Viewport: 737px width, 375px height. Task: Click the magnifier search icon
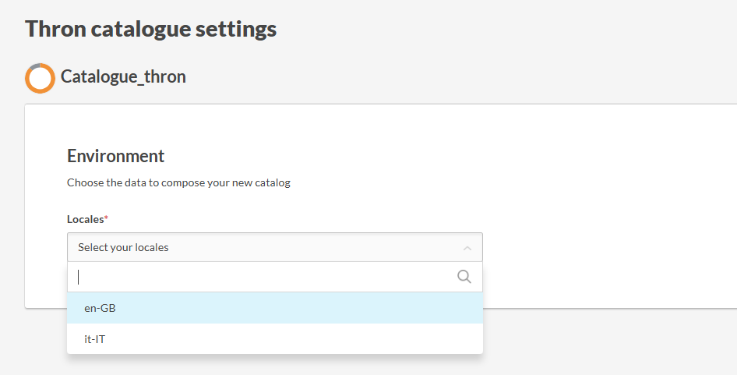464,277
